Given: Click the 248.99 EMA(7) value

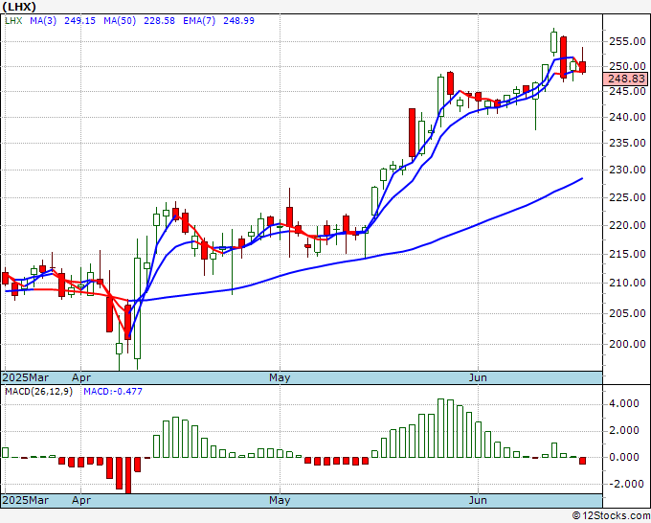Looking at the screenshot, I should [x=238, y=21].
